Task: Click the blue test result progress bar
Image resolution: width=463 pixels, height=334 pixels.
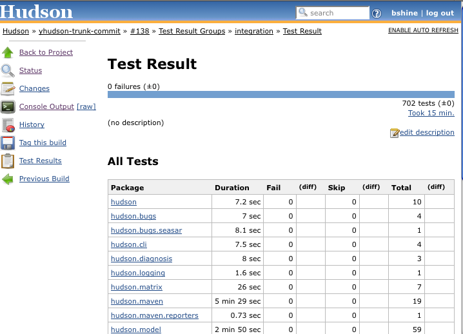Action: (281, 94)
